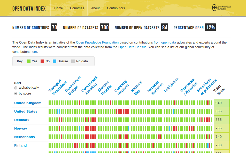Go to the Countries page

[77, 8]
